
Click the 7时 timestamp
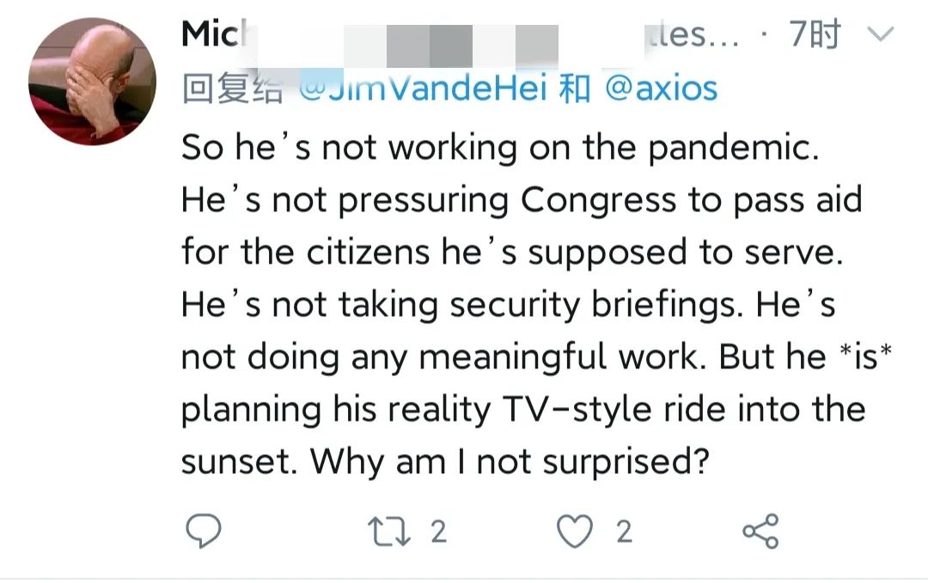[815, 33]
